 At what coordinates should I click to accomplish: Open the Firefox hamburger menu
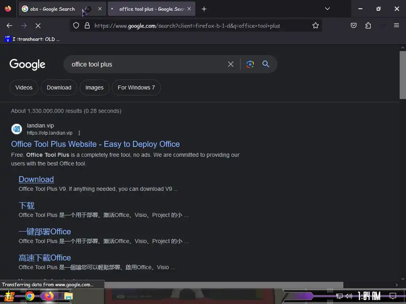point(396,25)
